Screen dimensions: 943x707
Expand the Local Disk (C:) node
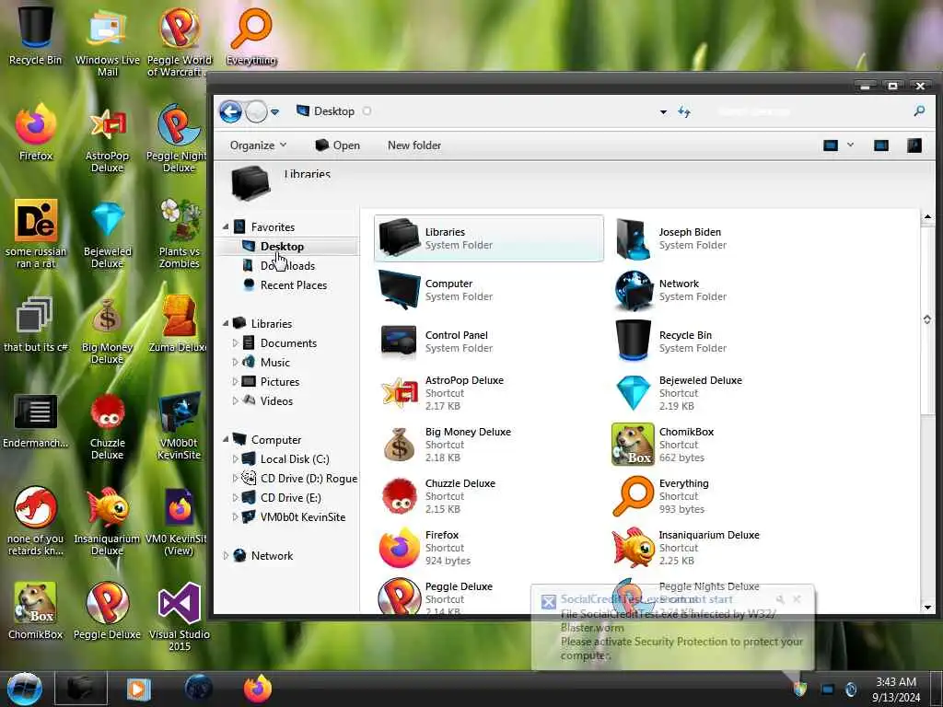[x=235, y=459]
